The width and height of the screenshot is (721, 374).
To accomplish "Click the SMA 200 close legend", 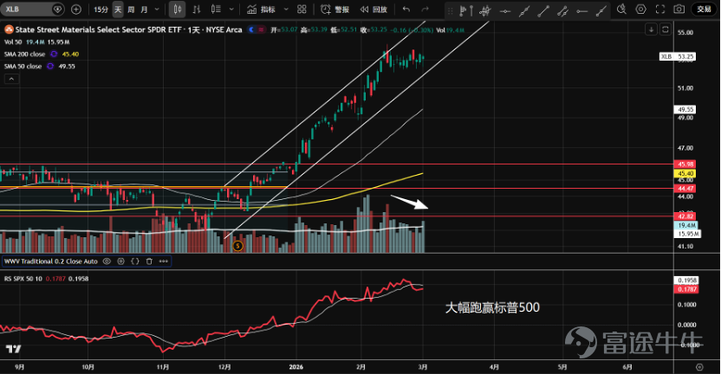I will point(25,54).
